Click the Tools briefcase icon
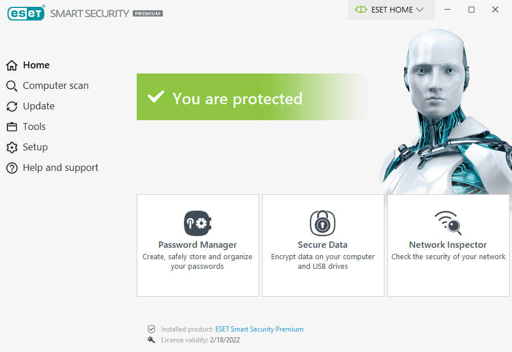The height and width of the screenshot is (352, 512). click(x=11, y=127)
